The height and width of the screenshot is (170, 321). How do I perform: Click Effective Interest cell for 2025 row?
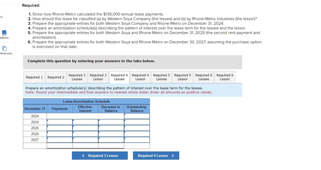[85, 128]
